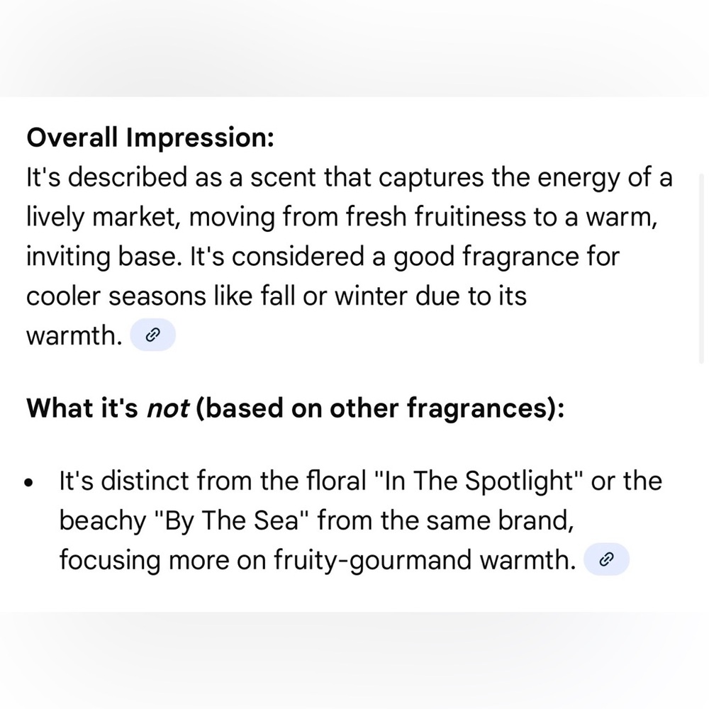Screen dimensions: 709x709
Task: Click the phrase "lively market"
Action: 101,216
